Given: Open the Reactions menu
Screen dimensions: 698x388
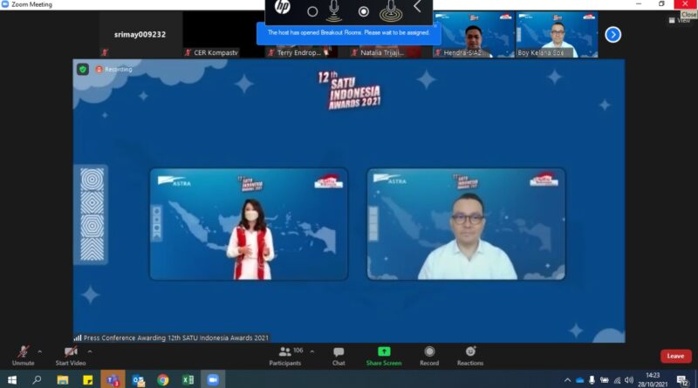Looking at the screenshot, I should [x=470, y=356].
